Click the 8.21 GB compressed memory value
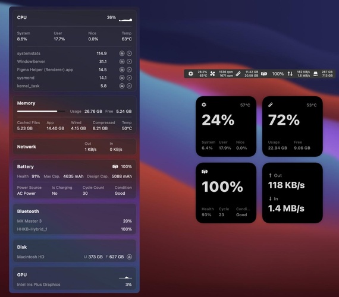This screenshot has width=339, height=297. 100,128
